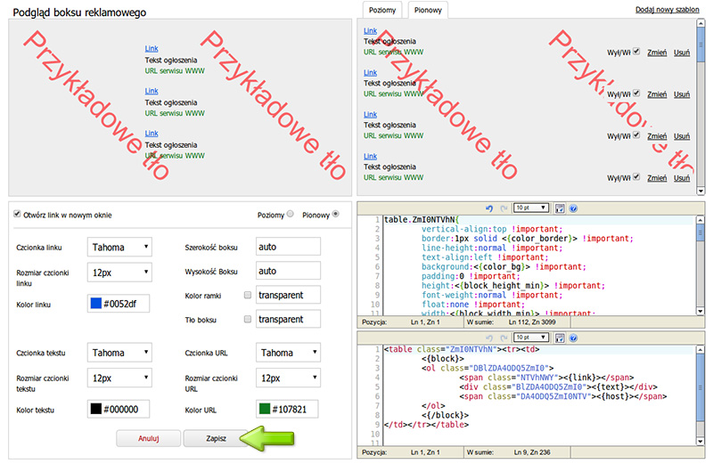The width and height of the screenshot is (713, 464).
Task: Enable the Kolor ramki checkbox
Action: (x=247, y=295)
